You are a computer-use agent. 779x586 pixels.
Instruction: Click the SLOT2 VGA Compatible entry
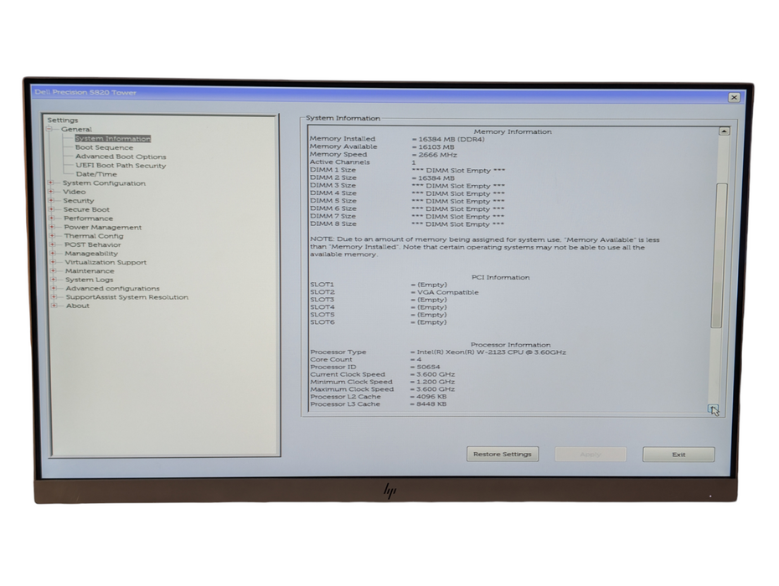(x=395, y=292)
